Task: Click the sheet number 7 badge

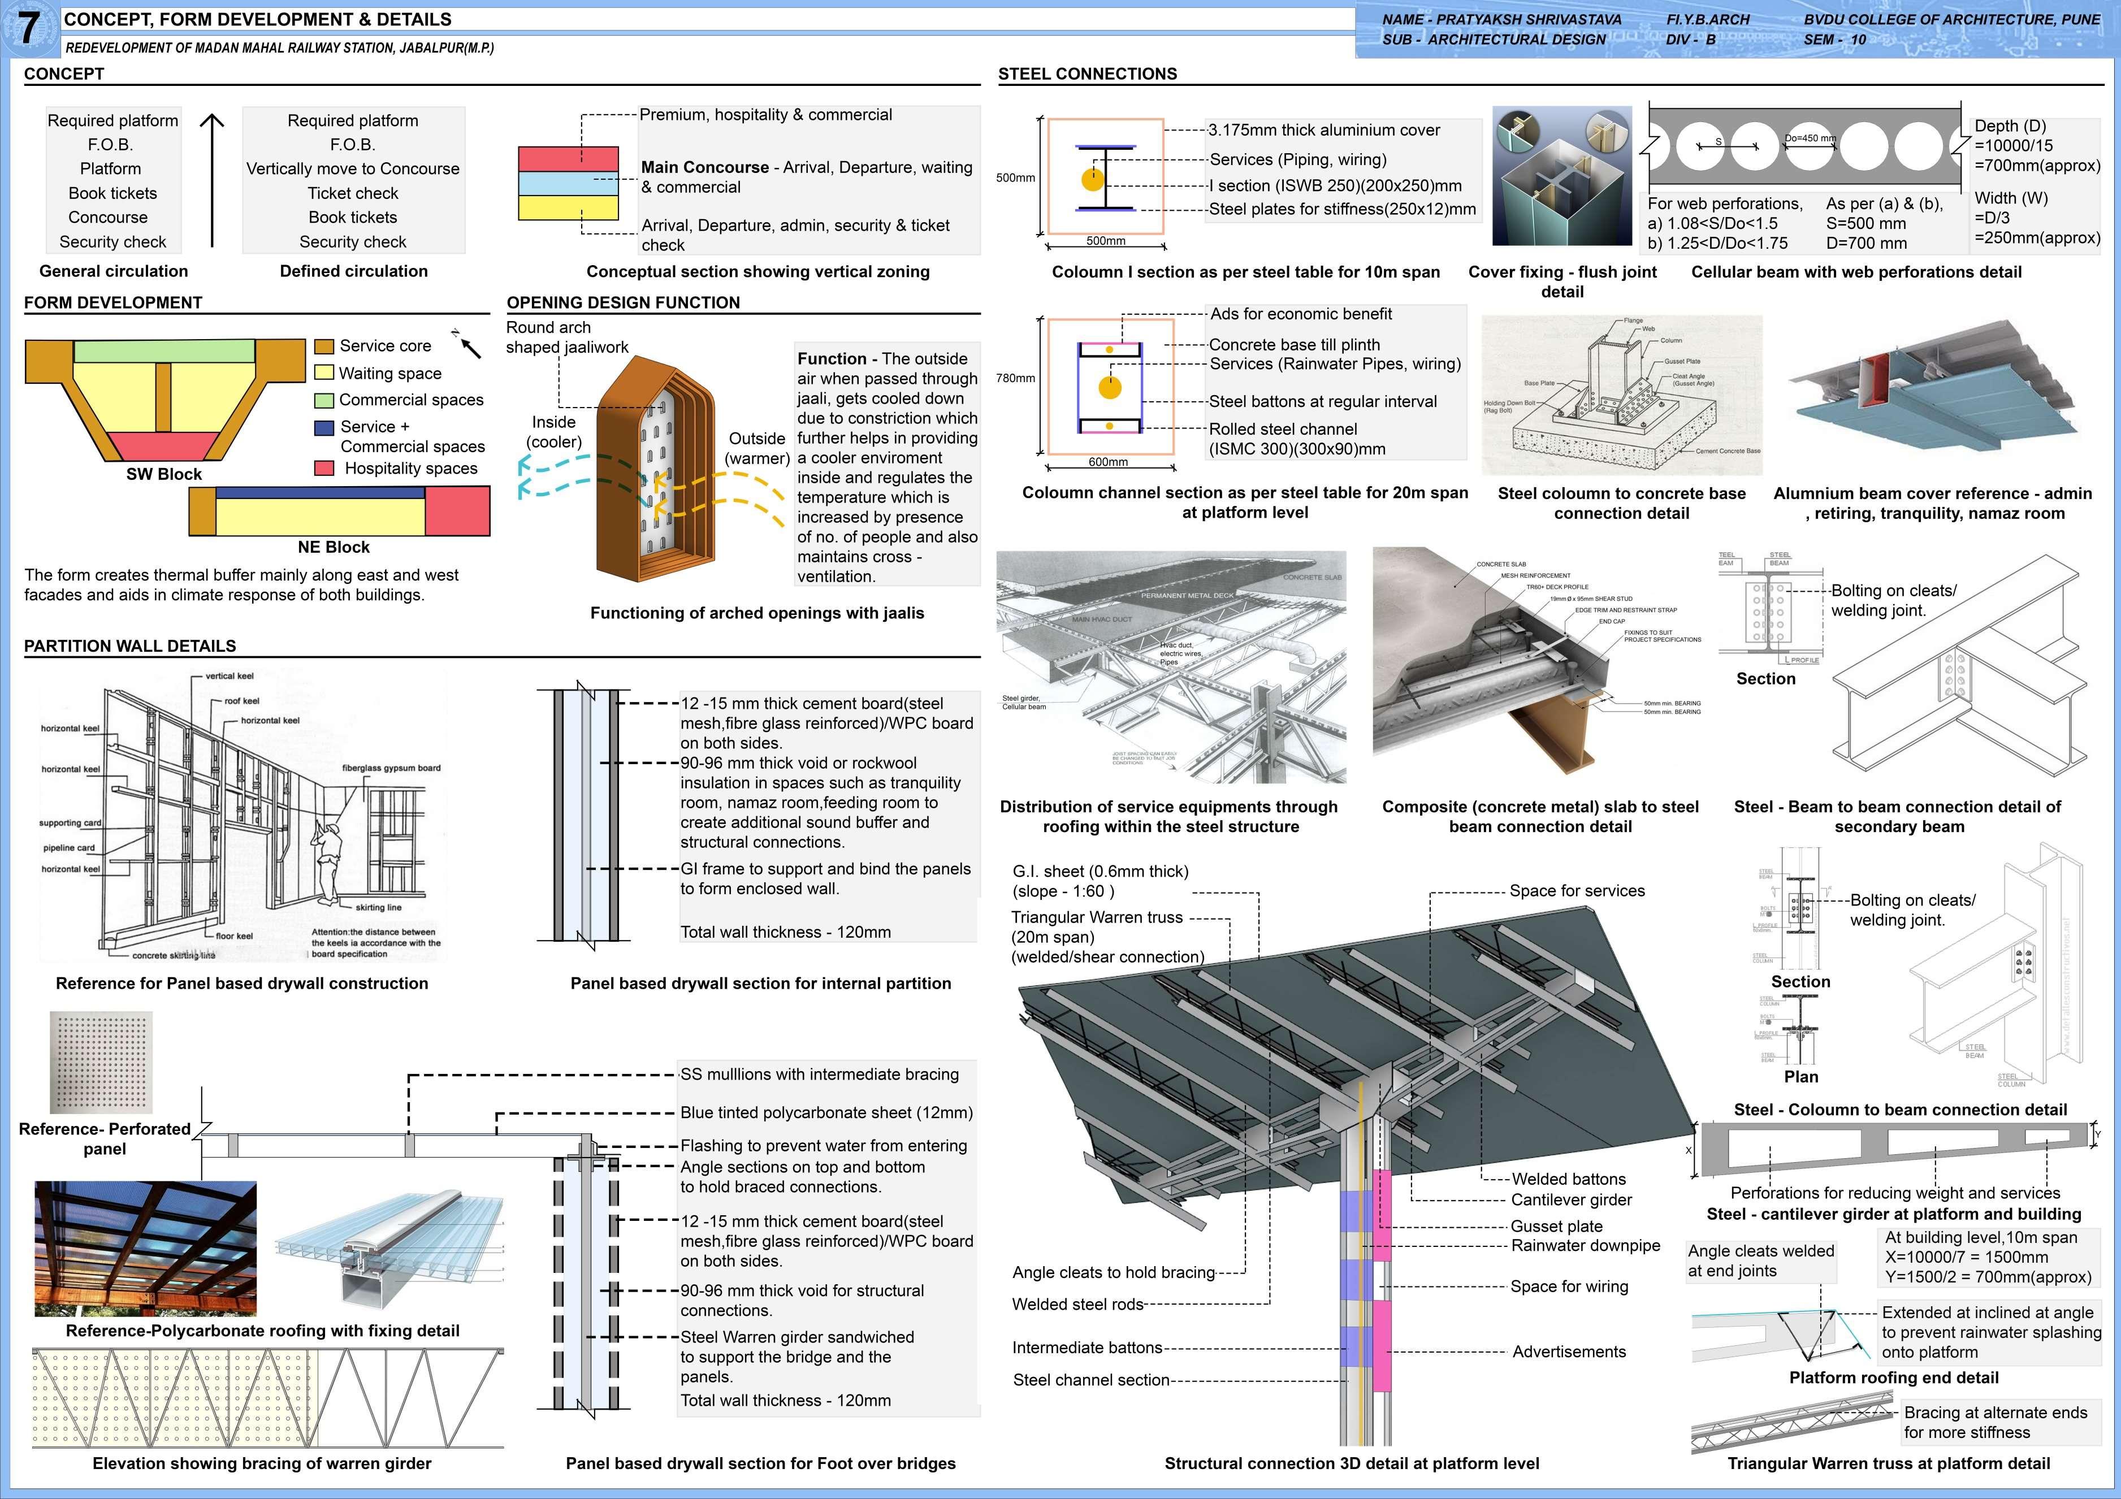Action: point(29,29)
